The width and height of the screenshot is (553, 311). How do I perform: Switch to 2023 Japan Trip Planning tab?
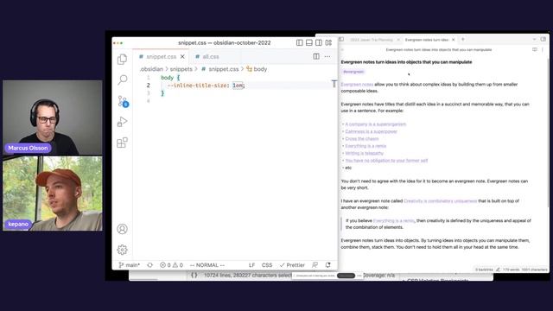(x=372, y=40)
